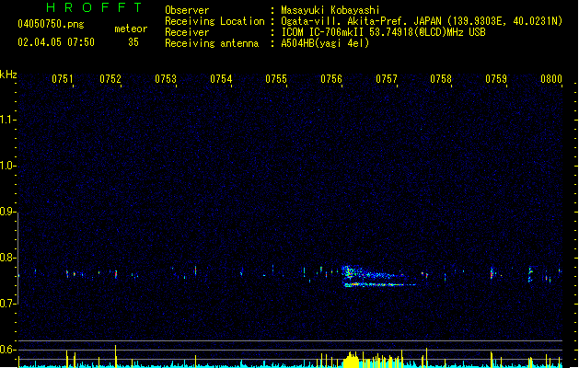This screenshot has width=579, height=368.
Task: Click the 0.9 kHz axis label
Action: pyautogui.click(x=7, y=212)
